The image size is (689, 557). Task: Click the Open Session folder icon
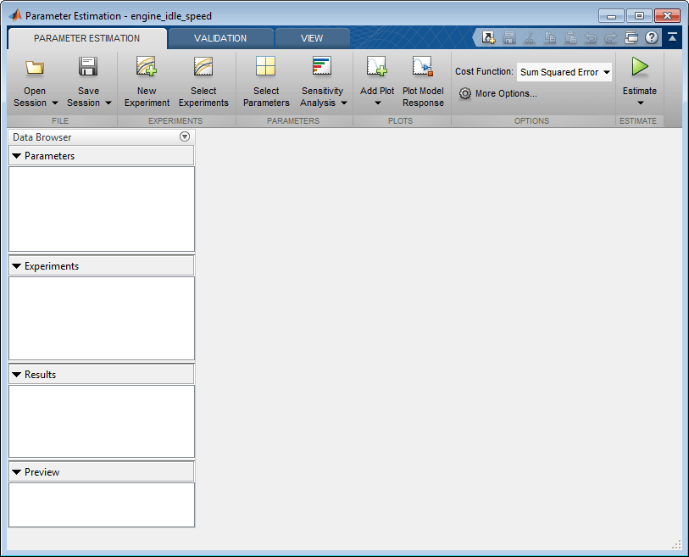tap(35, 67)
